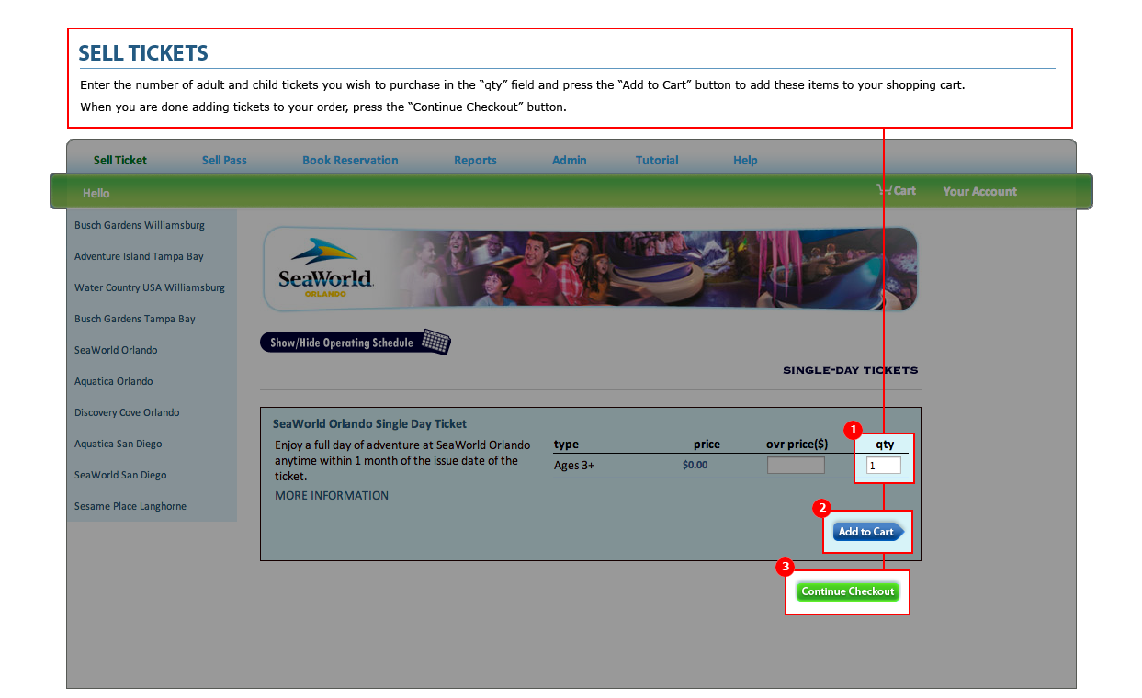Click the Hello greeting text
The width and height of the screenshot is (1142, 698).
pyautogui.click(x=96, y=193)
